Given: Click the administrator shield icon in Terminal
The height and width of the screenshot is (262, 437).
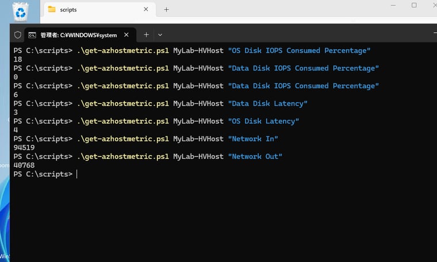Looking at the screenshot, I should pyautogui.click(x=18, y=35).
